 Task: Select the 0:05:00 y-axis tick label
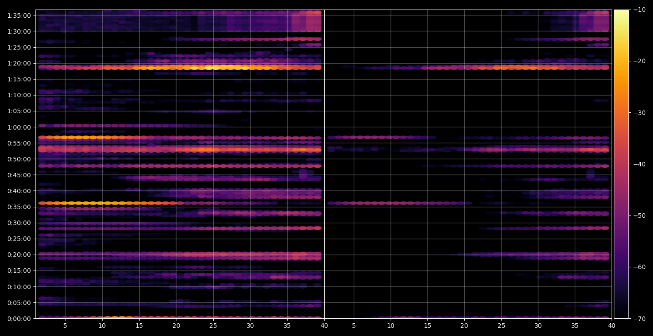19,303
